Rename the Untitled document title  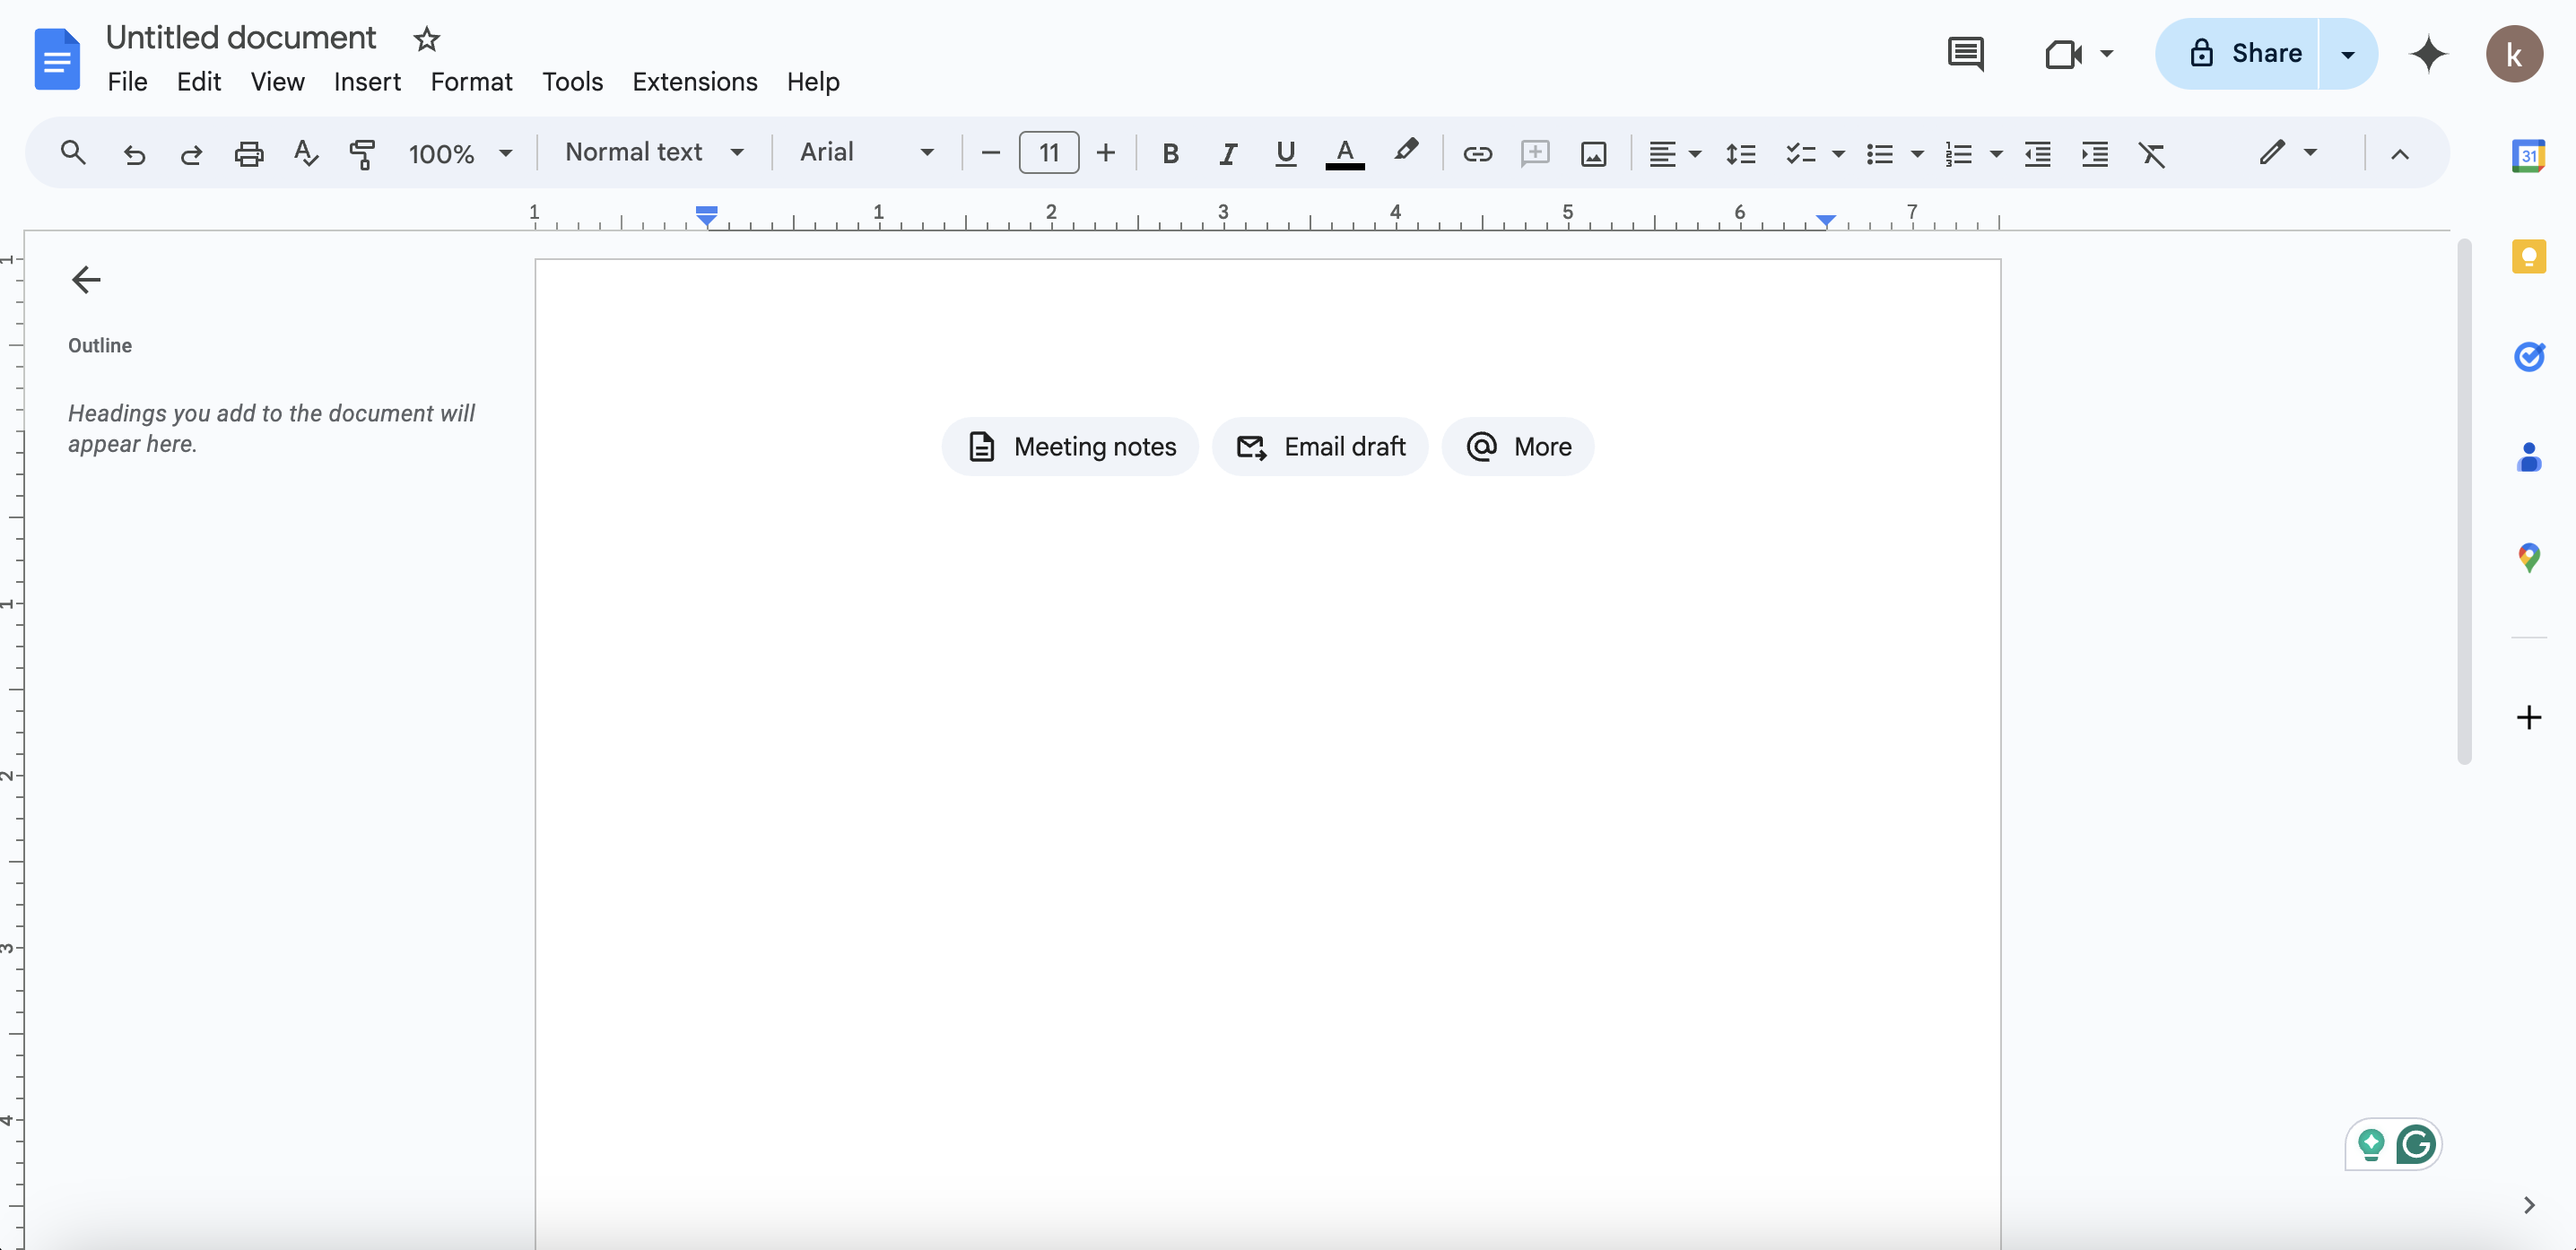pos(240,37)
